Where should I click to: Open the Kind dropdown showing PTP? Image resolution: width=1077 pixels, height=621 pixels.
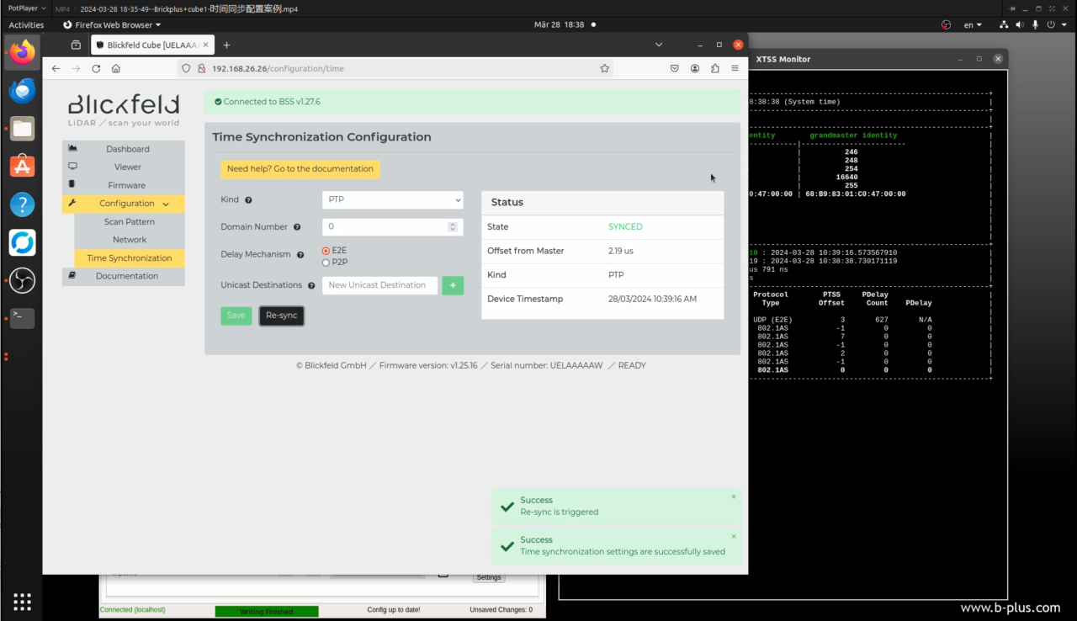tap(393, 200)
